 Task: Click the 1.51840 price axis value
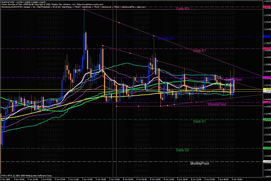[x=267, y=71]
